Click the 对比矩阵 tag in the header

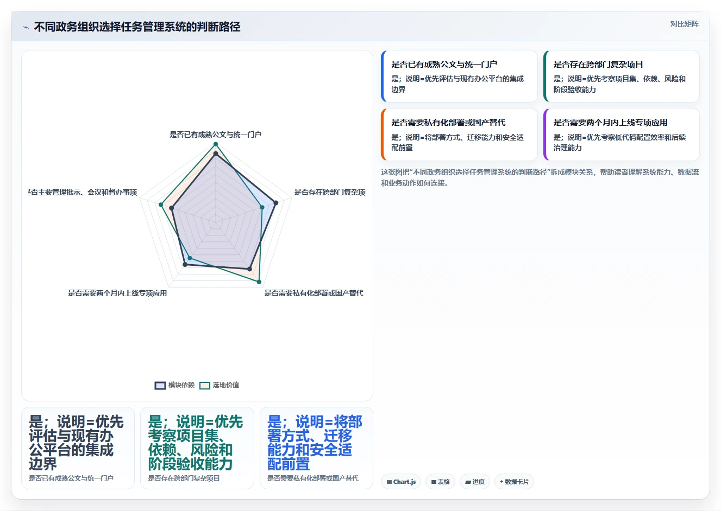684,24
